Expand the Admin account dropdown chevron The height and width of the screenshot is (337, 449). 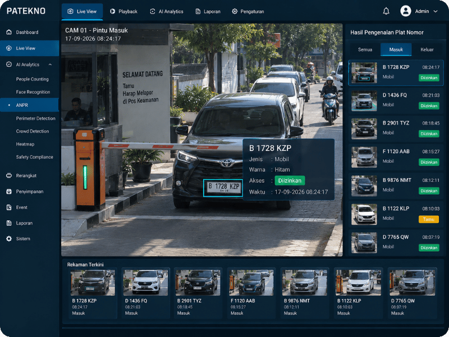(x=436, y=11)
